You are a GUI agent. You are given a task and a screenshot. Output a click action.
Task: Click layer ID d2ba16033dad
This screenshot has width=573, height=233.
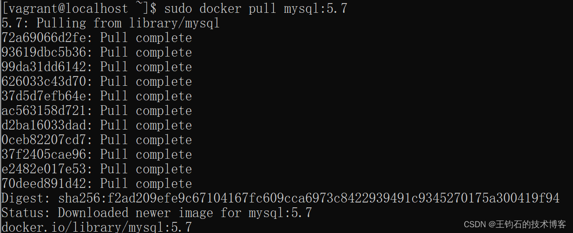(46, 125)
